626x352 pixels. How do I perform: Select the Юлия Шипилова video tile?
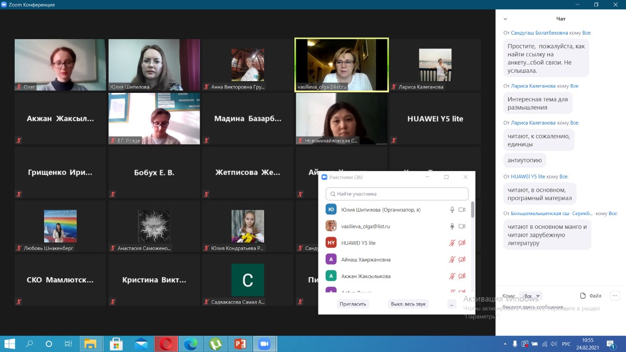coord(154,65)
